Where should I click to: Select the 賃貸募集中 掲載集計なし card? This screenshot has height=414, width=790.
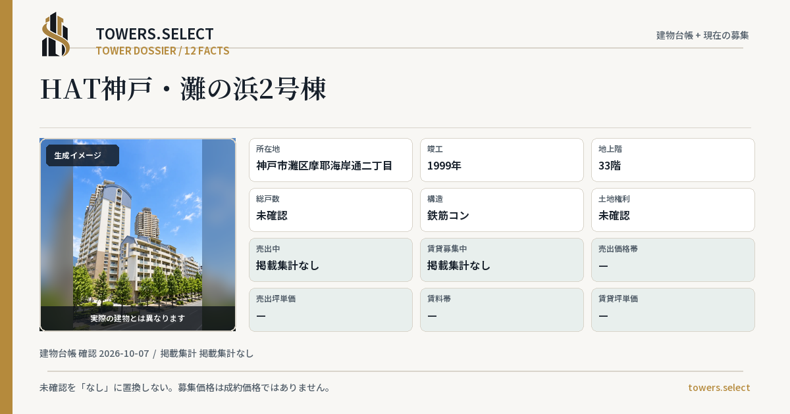pyautogui.click(x=502, y=260)
